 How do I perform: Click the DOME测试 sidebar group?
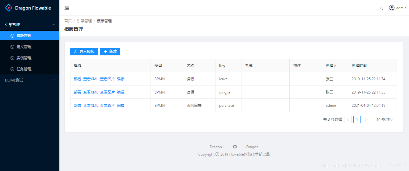29,80
